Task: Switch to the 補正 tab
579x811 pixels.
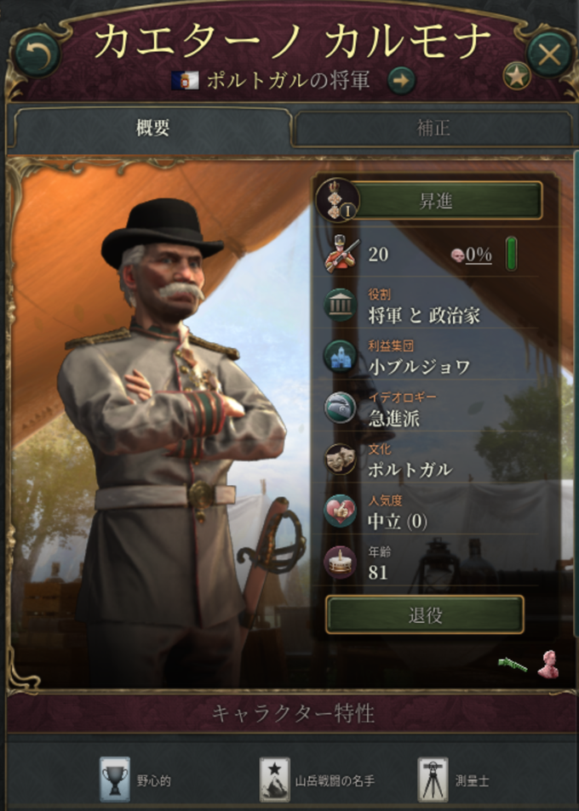Action: coord(433,128)
